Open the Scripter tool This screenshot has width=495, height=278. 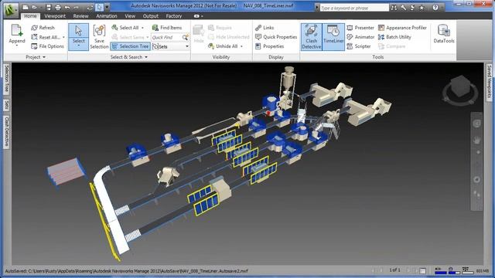359,46
